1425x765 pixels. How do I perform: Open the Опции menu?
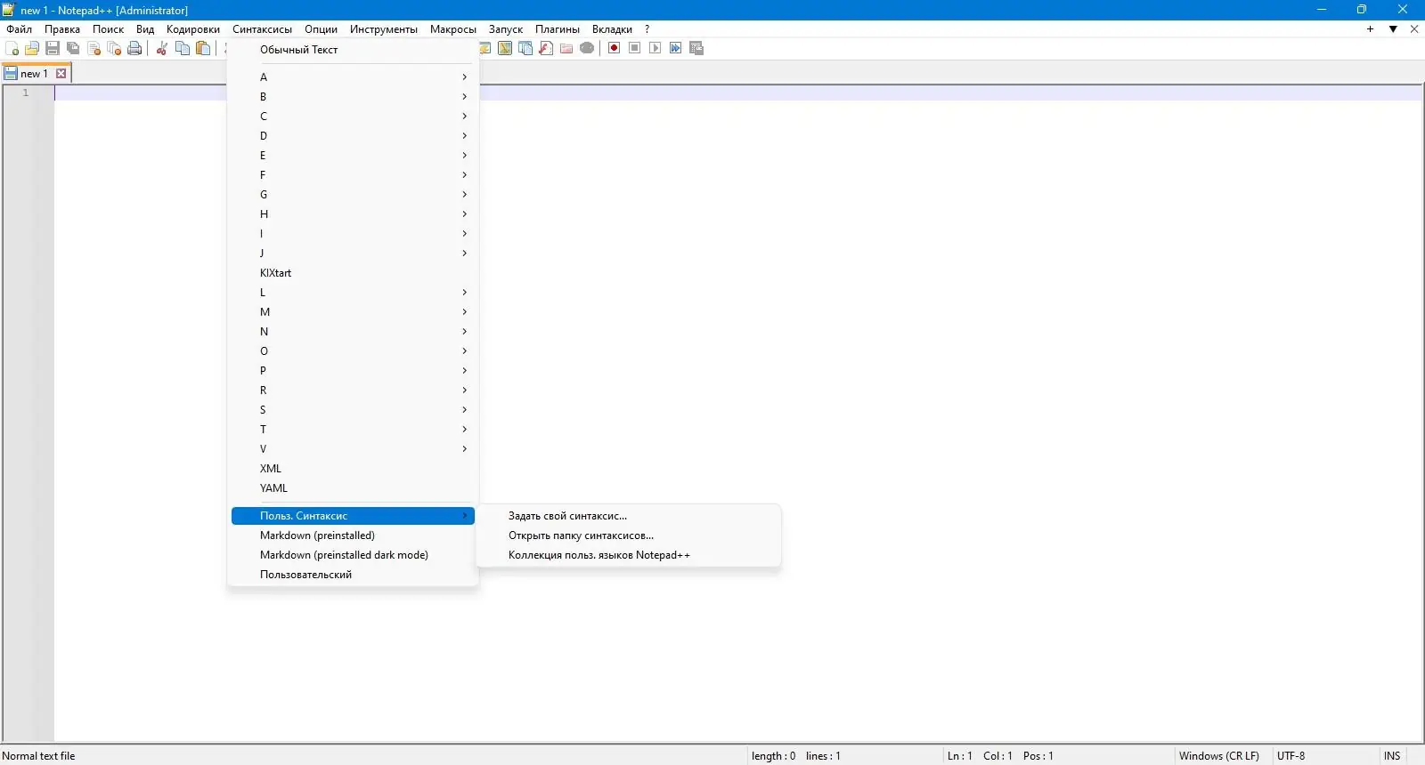pyautogui.click(x=321, y=29)
